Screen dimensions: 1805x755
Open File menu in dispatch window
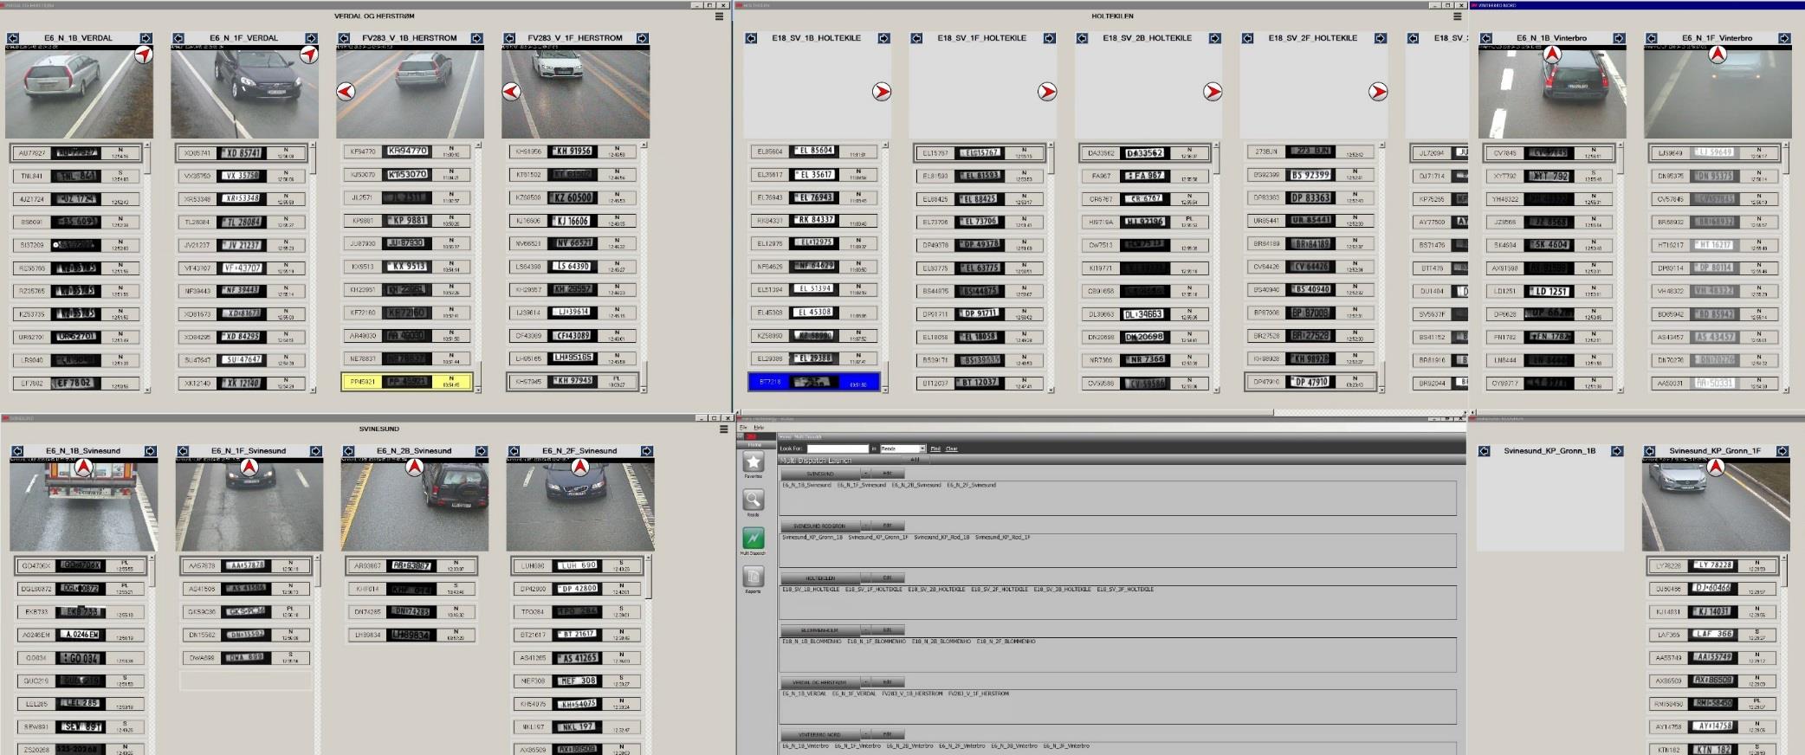click(743, 428)
